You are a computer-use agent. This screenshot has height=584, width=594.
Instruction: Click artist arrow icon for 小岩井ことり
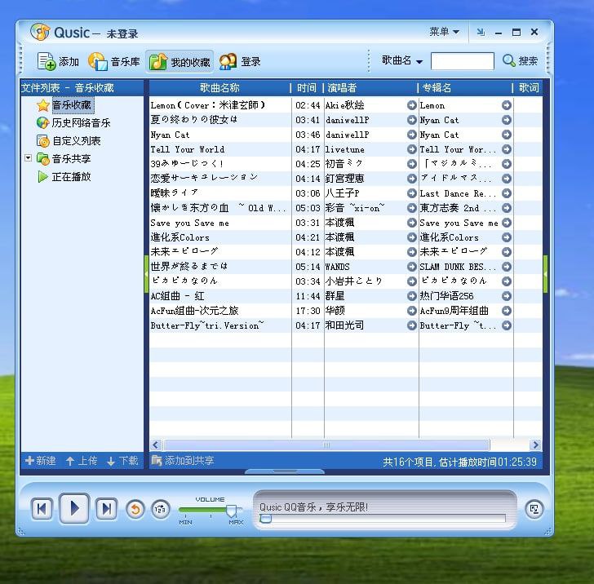[412, 281]
